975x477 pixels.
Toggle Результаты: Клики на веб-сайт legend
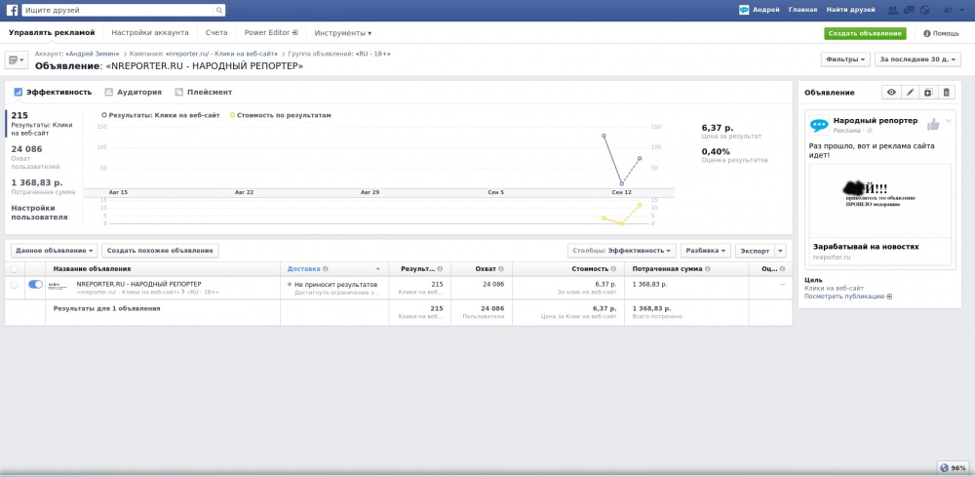click(160, 115)
